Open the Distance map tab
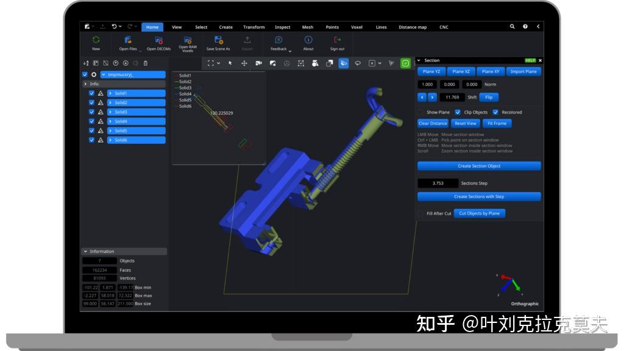 point(413,27)
